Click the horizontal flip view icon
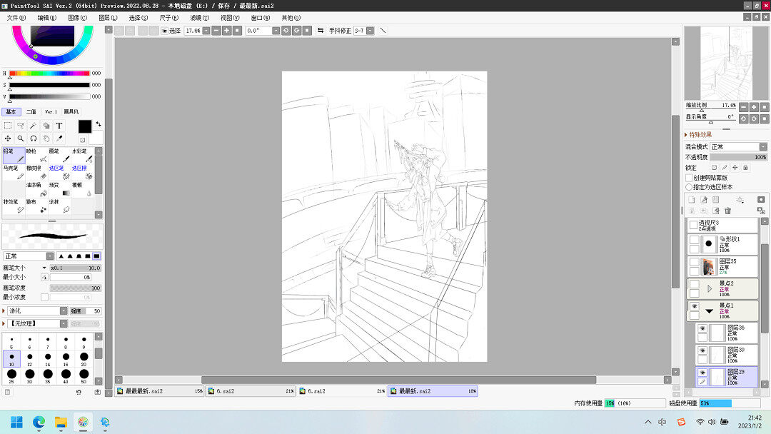 click(321, 31)
